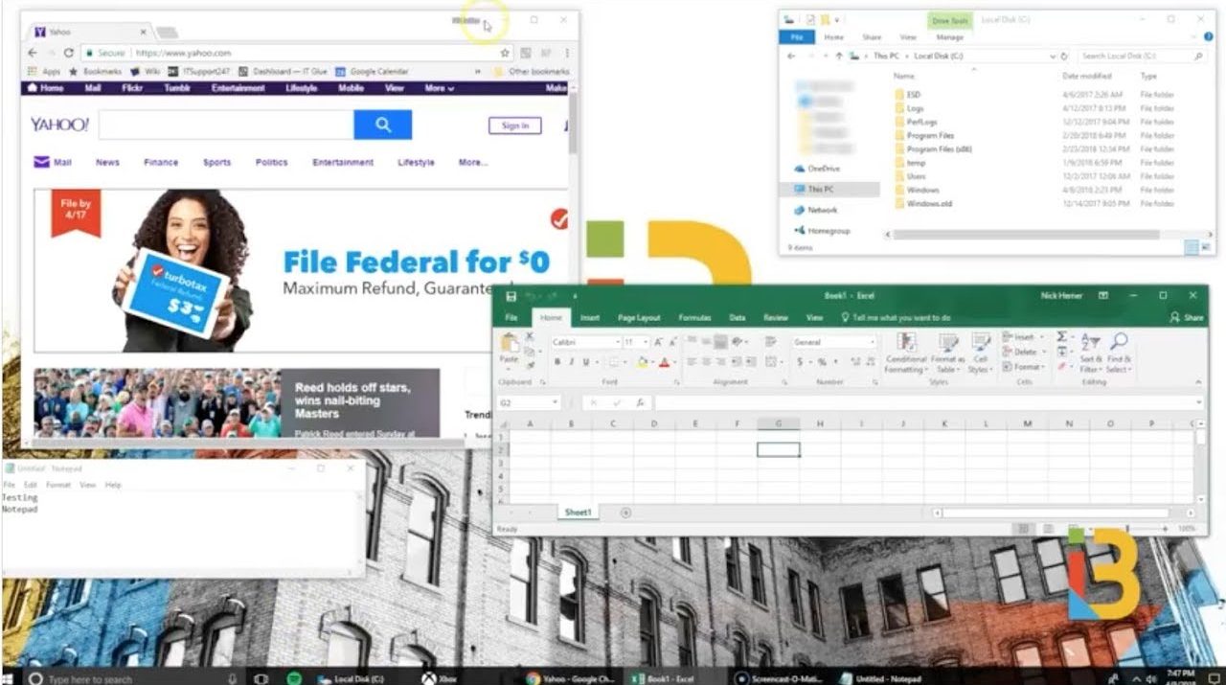Adjust the Excel zoom slider

tap(1127, 529)
